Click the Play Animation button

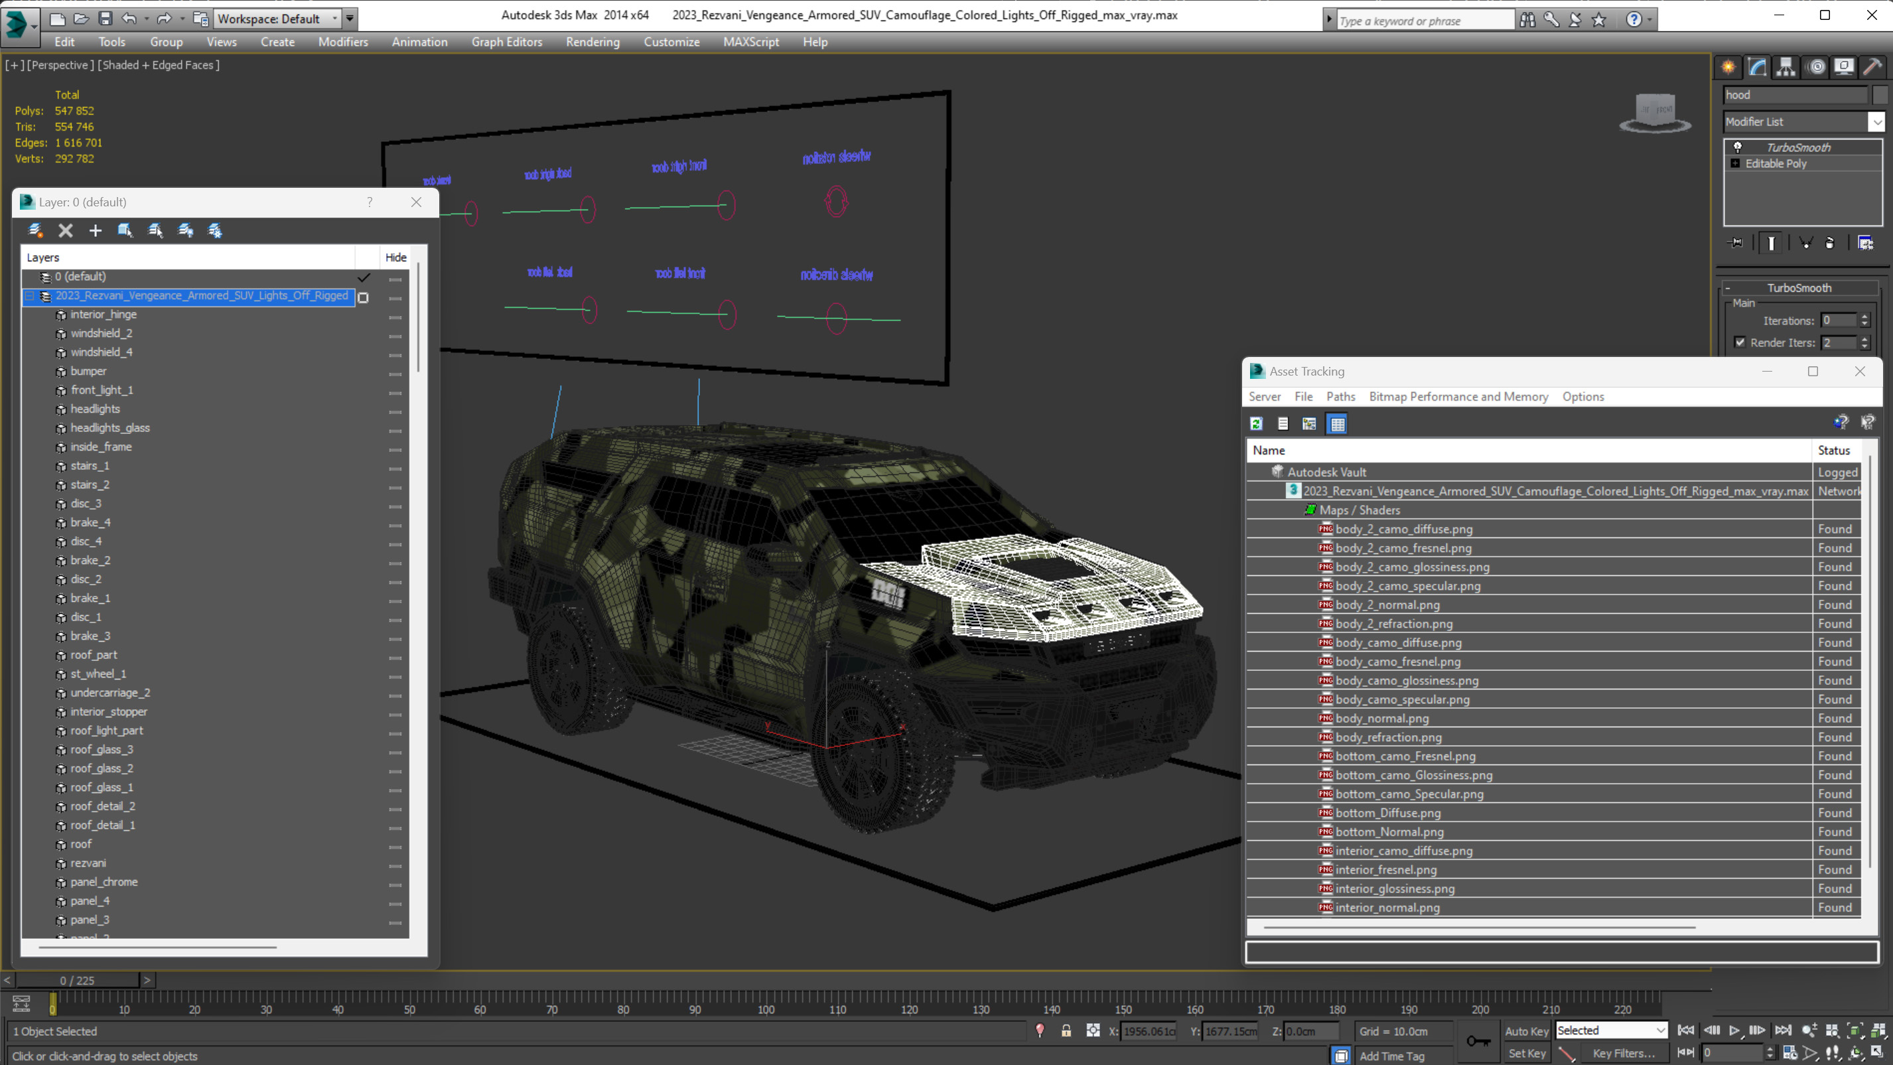(1735, 1030)
